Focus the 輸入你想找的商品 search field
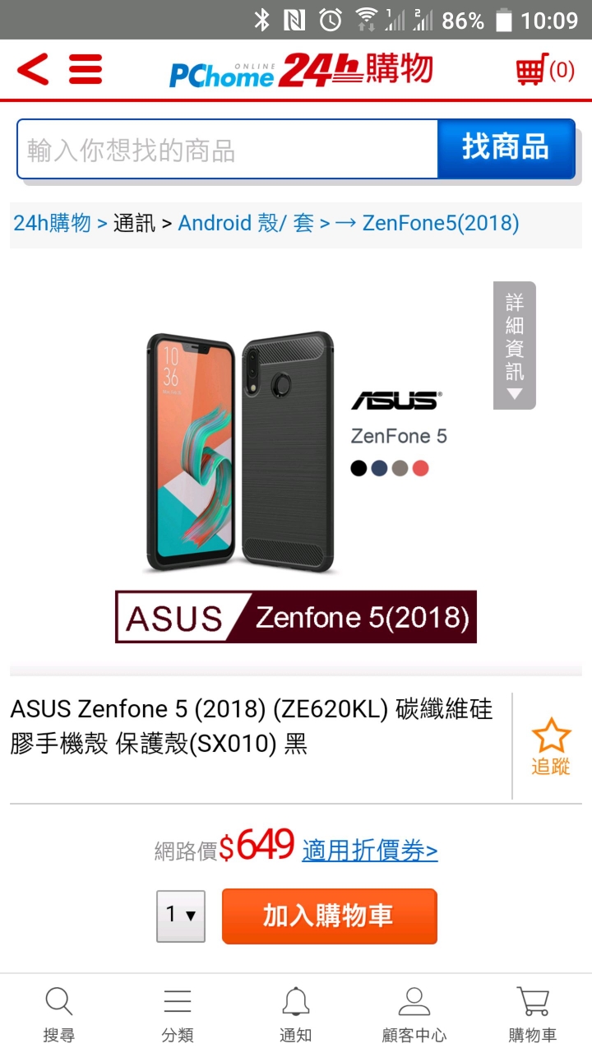This screenshot has width=592, height=1053. coord(228,149)
